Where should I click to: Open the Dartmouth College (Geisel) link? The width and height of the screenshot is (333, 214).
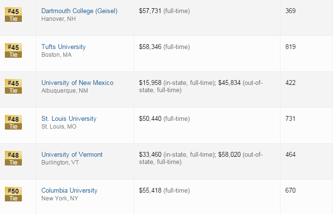[79, 11]
